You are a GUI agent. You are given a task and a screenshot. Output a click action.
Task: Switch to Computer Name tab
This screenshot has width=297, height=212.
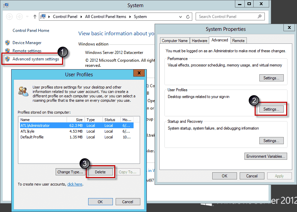(x=175, y=41)
